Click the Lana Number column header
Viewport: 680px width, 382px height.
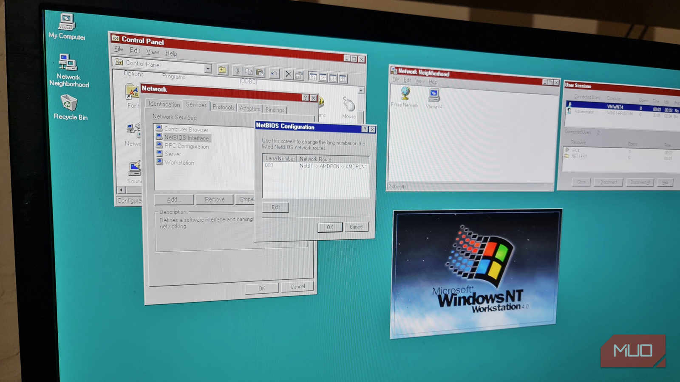click(280, 158)
